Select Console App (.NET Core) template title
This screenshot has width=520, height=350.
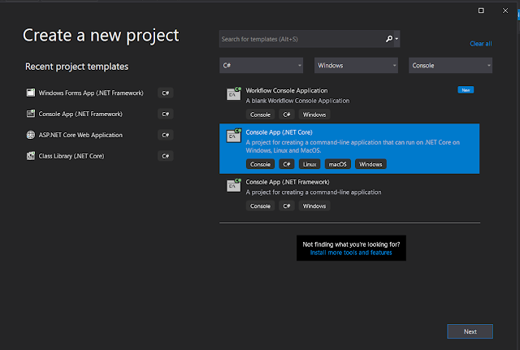[279, 132]
